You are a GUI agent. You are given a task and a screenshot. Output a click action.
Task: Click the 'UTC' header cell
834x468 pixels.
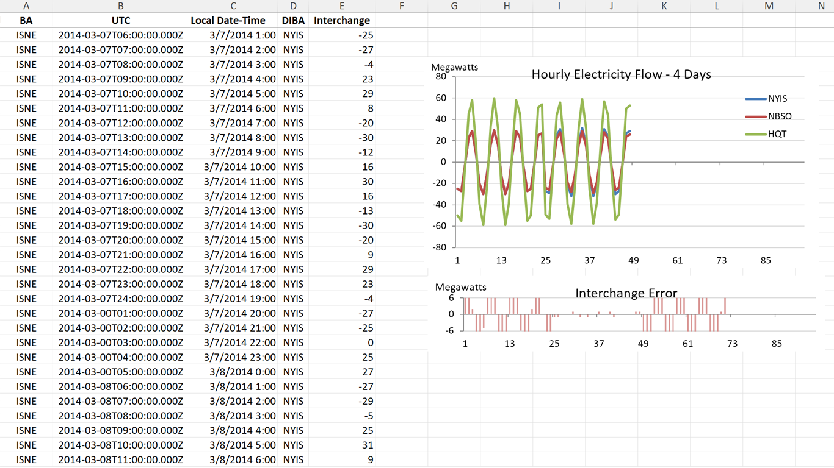[121, 20]
